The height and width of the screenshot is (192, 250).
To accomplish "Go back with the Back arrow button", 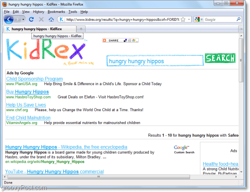I will coord(9,20).
